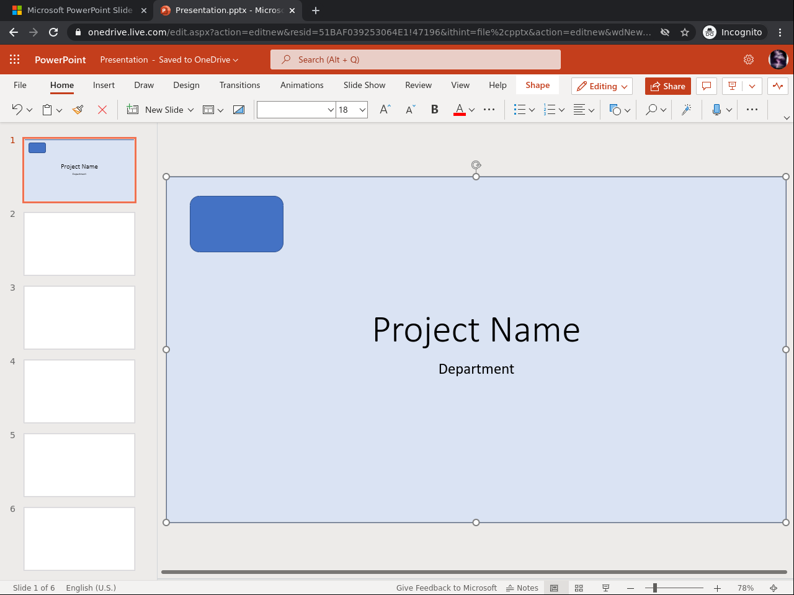Expand the New Slide dropdown arrow

[x=190, y=110]
